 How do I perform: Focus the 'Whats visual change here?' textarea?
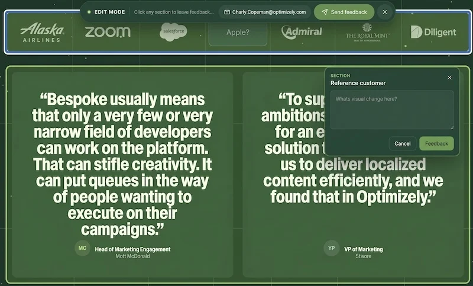click(x=392, y=110)
